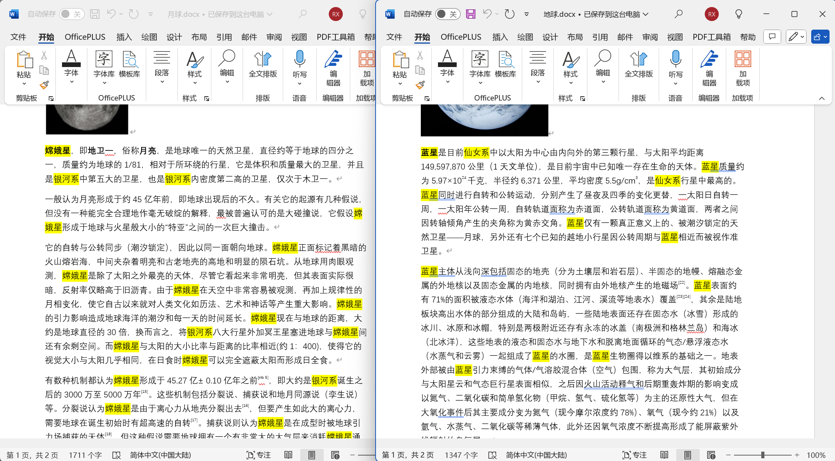Click the save (软盘) icon in 地球.docx

470,14
